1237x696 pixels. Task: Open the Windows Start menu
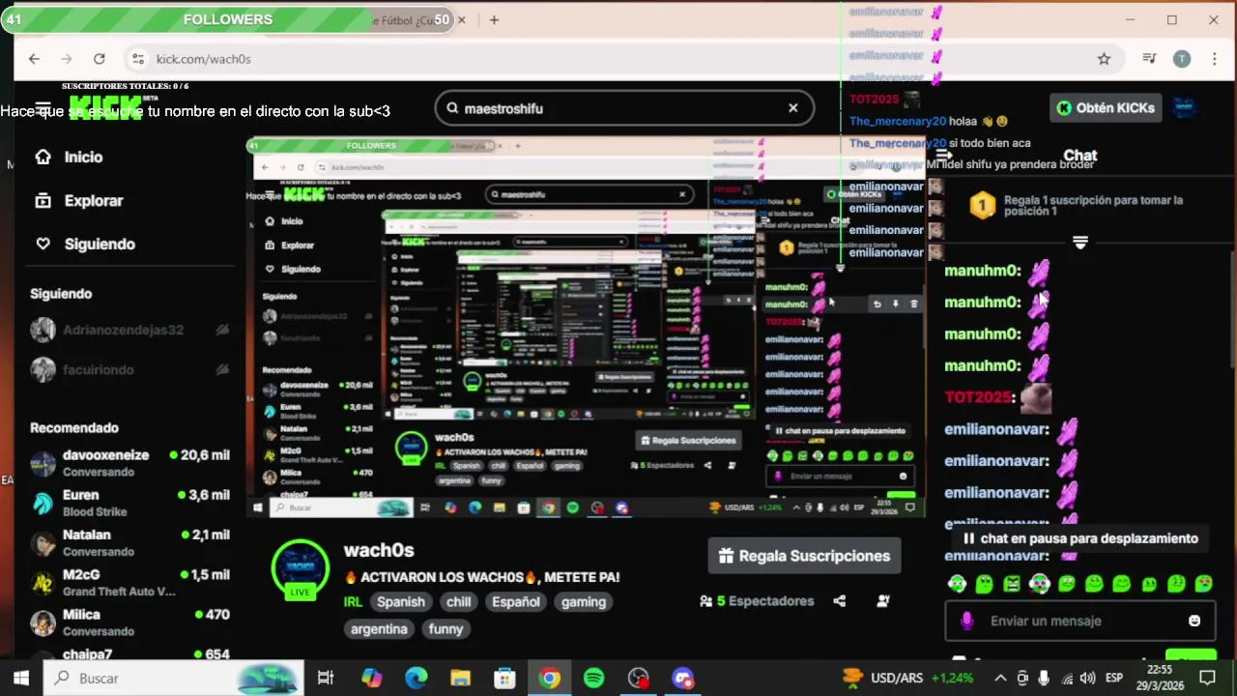click(21, 678)
